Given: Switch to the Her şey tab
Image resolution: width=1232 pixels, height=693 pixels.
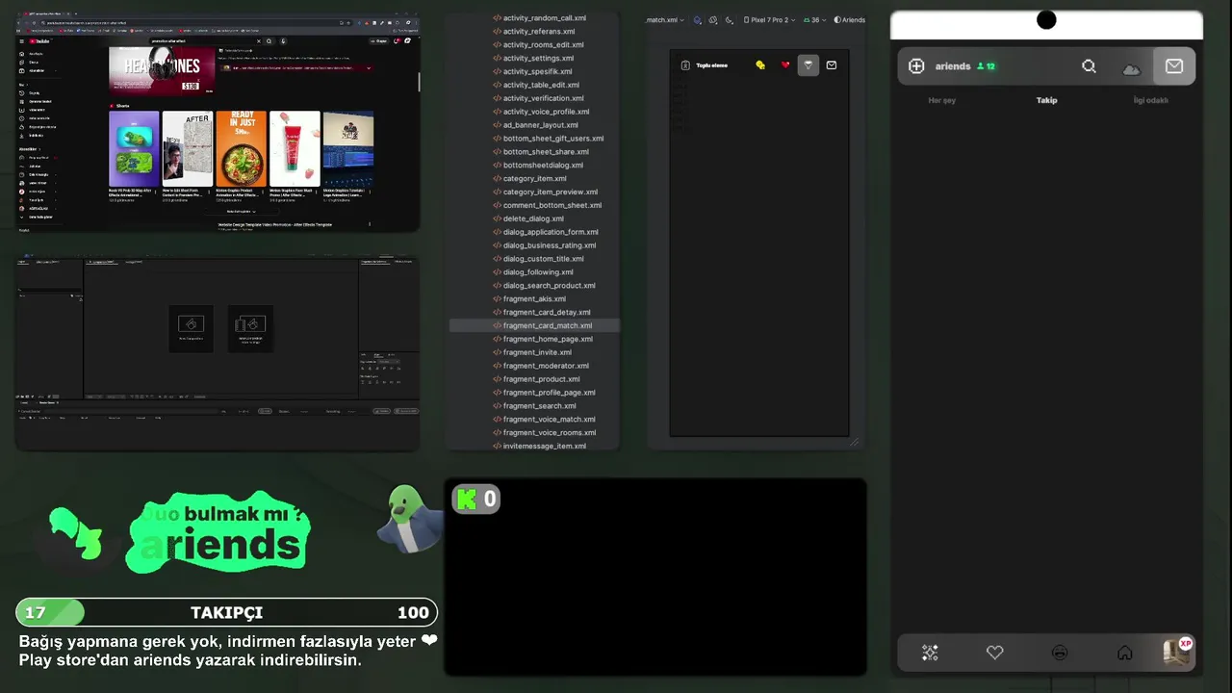Looking at the screenshot, I should (941, 100).
